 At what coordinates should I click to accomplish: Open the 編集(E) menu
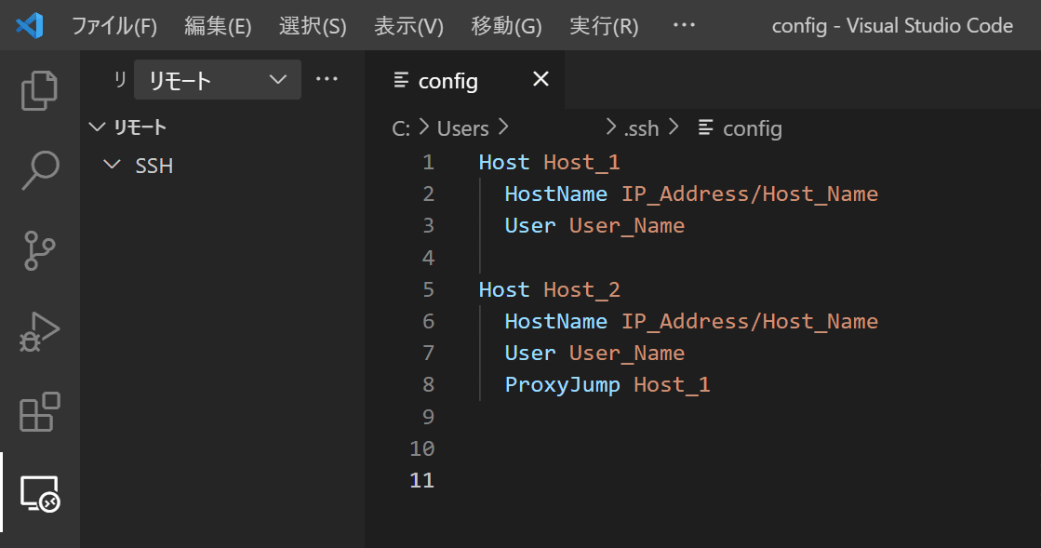(x=218, y=26)
